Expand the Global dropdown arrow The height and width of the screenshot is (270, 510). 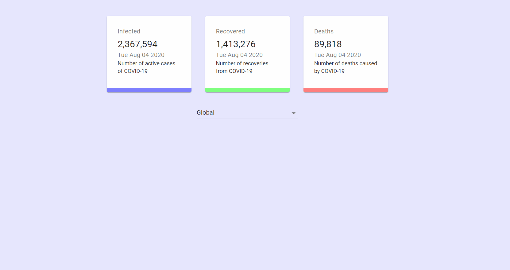[x=293, y=113]
